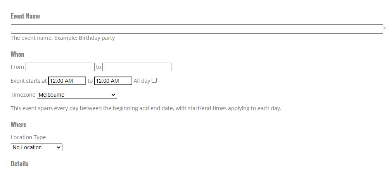Click the Location Type label

click(x=28, y=137)
